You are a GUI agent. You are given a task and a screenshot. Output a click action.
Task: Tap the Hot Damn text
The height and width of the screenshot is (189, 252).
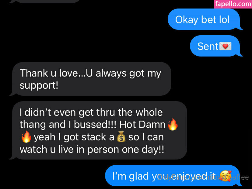click(142, 125)
